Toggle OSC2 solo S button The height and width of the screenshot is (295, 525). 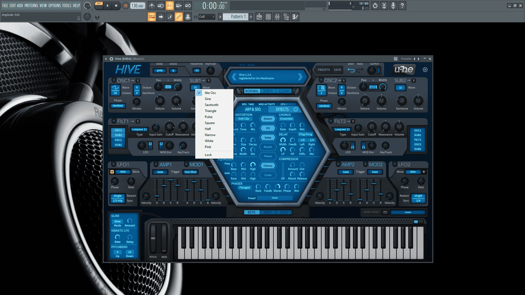click(344, 81)
